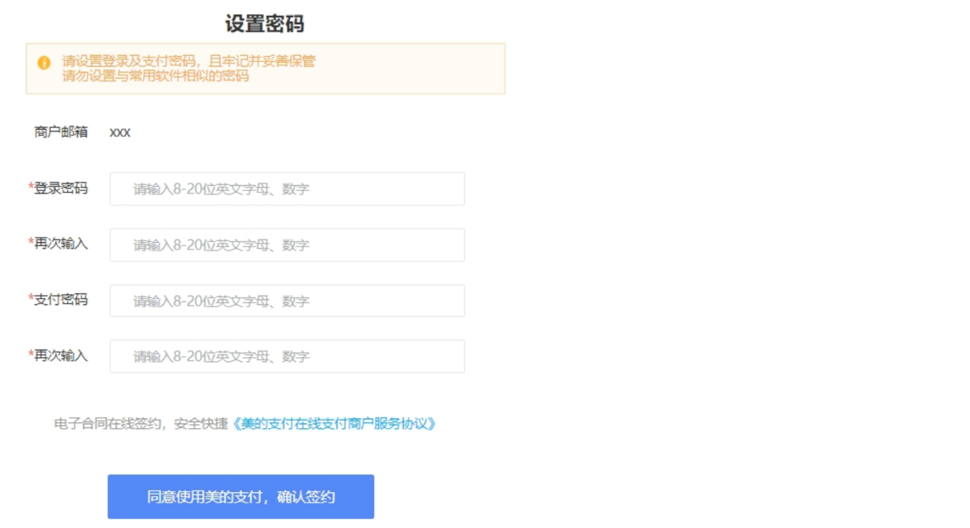The width and height of the screenshot is (970, 528).
Task: Click the 电子合同在线签约，安全快捷 text
Action: point(141,424)
